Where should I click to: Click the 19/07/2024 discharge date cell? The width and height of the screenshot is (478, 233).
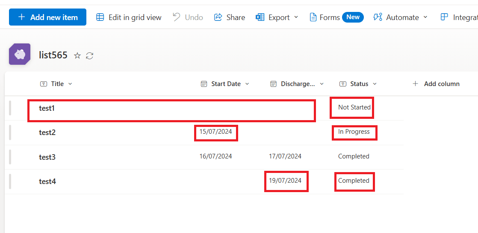coord(285,181)
